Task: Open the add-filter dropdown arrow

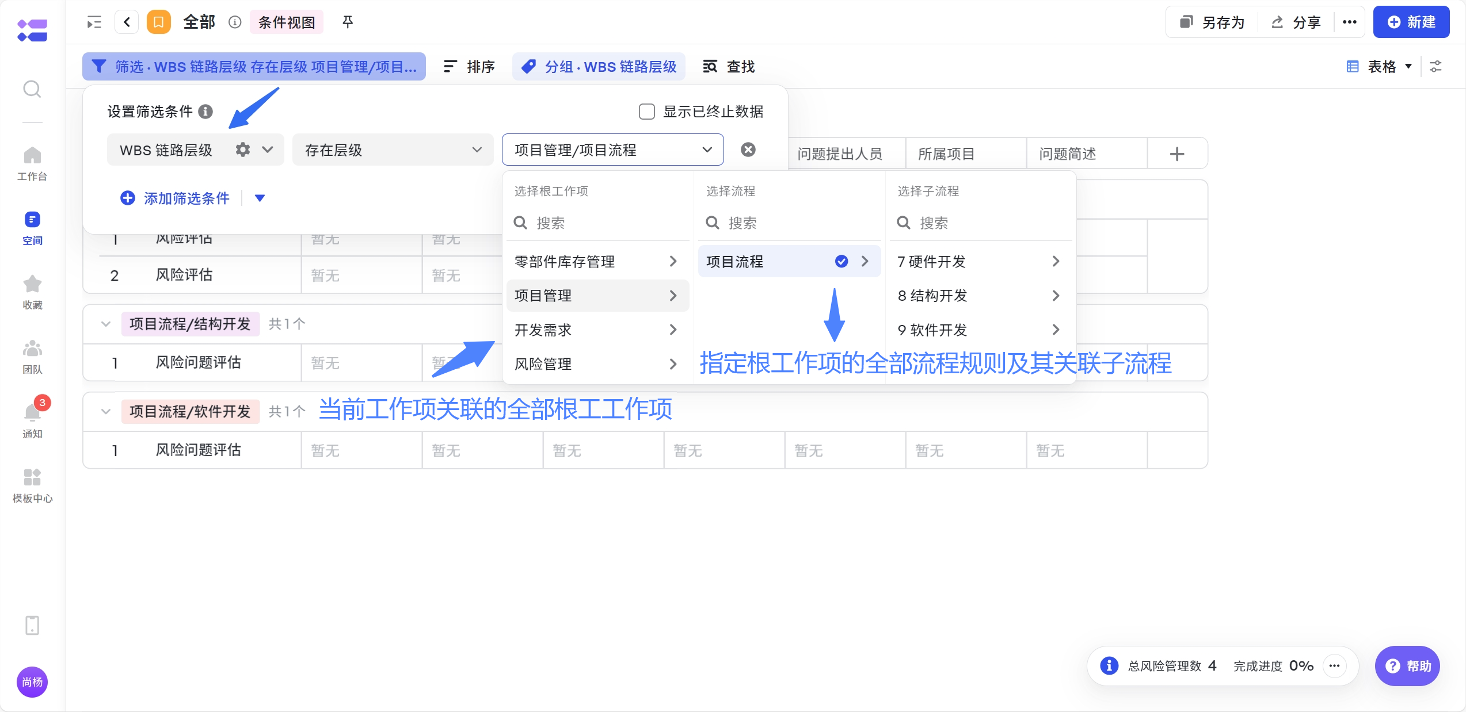Action: coord(260,198)
